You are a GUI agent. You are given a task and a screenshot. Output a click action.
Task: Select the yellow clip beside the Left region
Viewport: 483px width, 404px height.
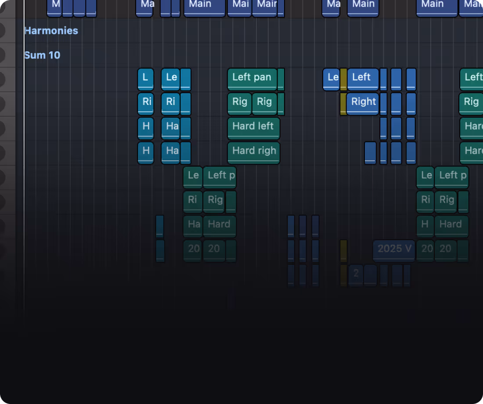(x=343, y=79)
